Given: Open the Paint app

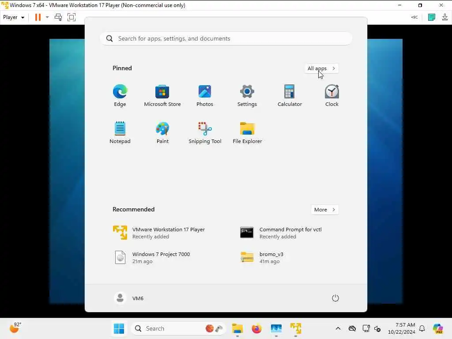Looking at the screenshot, I should click(162, 132).
